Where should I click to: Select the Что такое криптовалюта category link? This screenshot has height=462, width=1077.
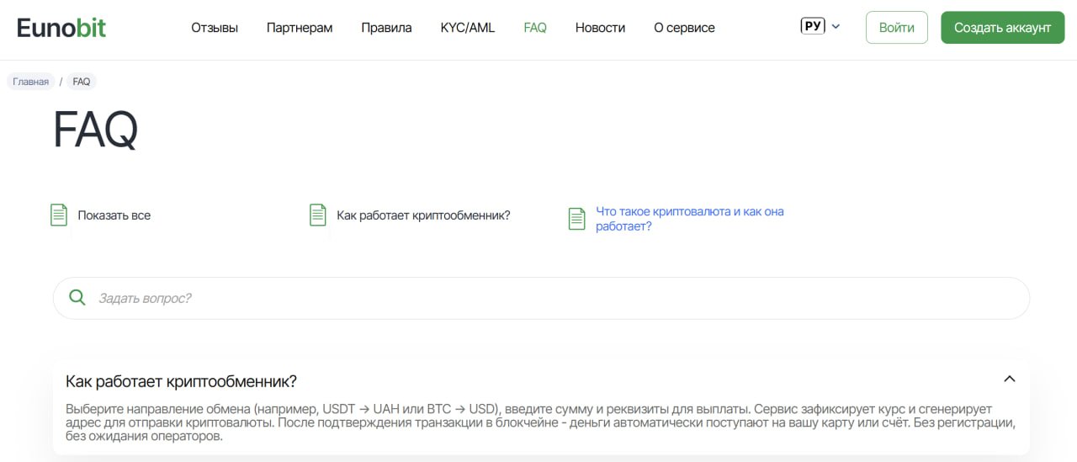point(690,219)
